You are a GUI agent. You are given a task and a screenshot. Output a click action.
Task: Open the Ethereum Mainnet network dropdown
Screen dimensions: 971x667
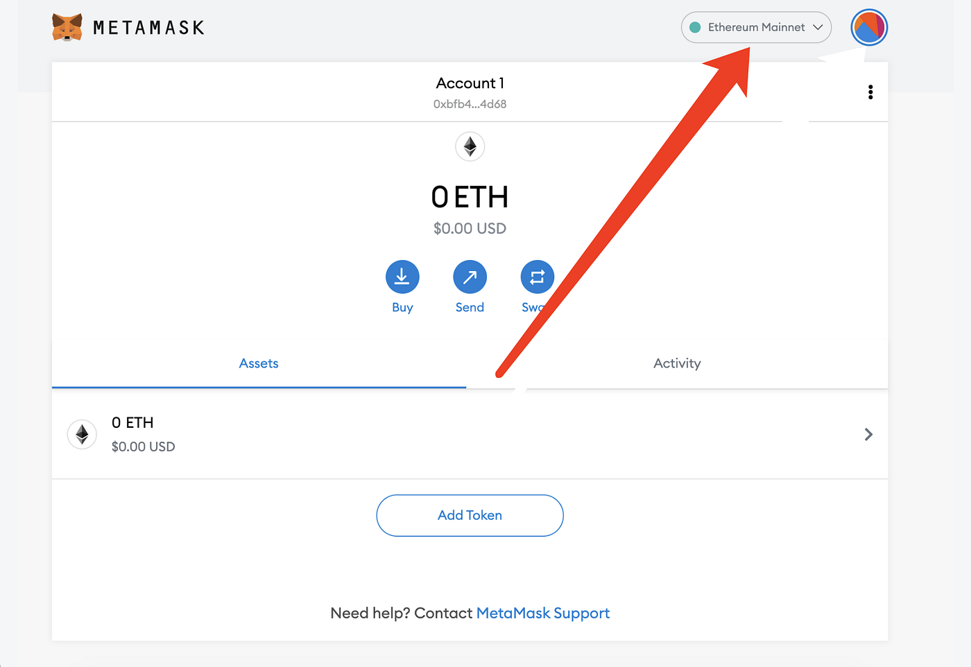pyautogui.click(x=756, y=28)
